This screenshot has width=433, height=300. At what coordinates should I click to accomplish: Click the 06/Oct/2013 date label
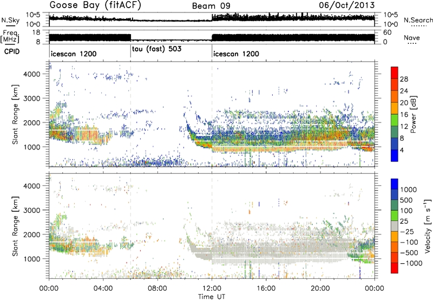[347, 5]
